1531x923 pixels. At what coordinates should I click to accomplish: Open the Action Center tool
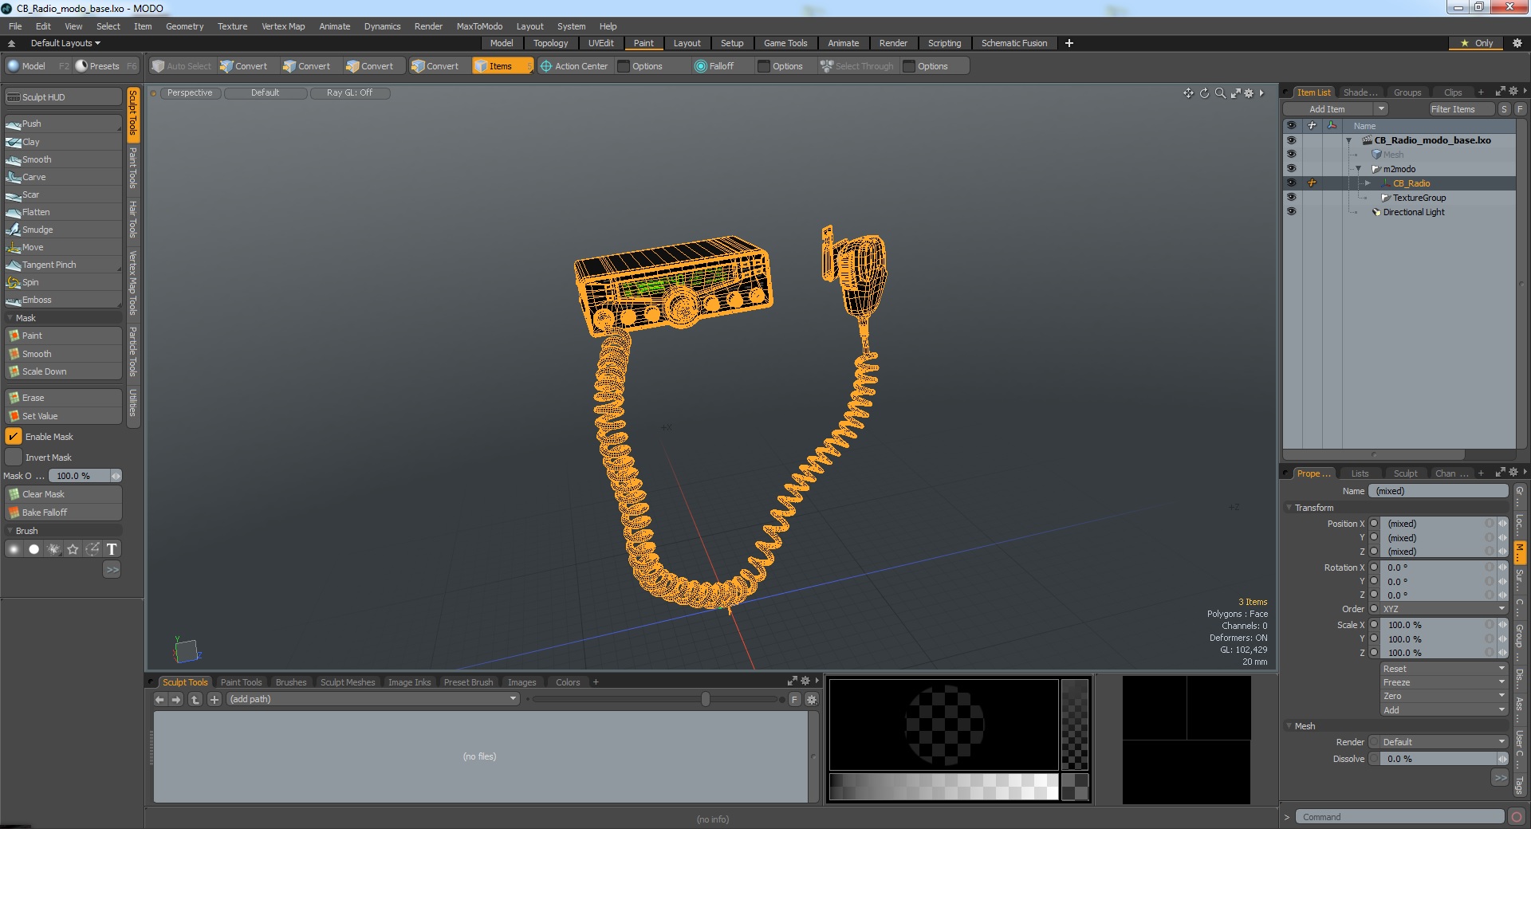pos(574,66)
